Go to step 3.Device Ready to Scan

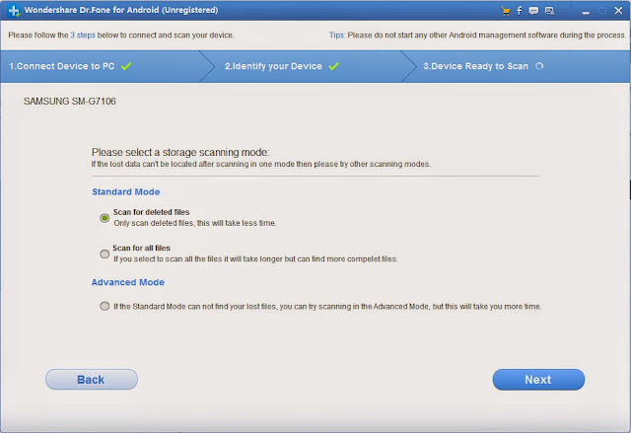pyautogui.click(x=475, y=66)
